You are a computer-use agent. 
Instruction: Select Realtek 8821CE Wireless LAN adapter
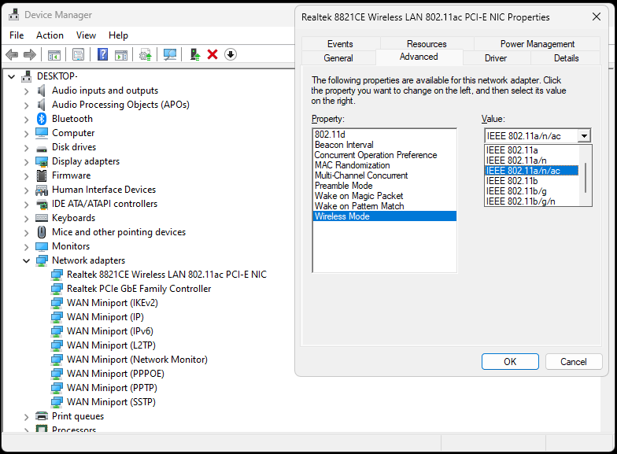tap(167, 274)
